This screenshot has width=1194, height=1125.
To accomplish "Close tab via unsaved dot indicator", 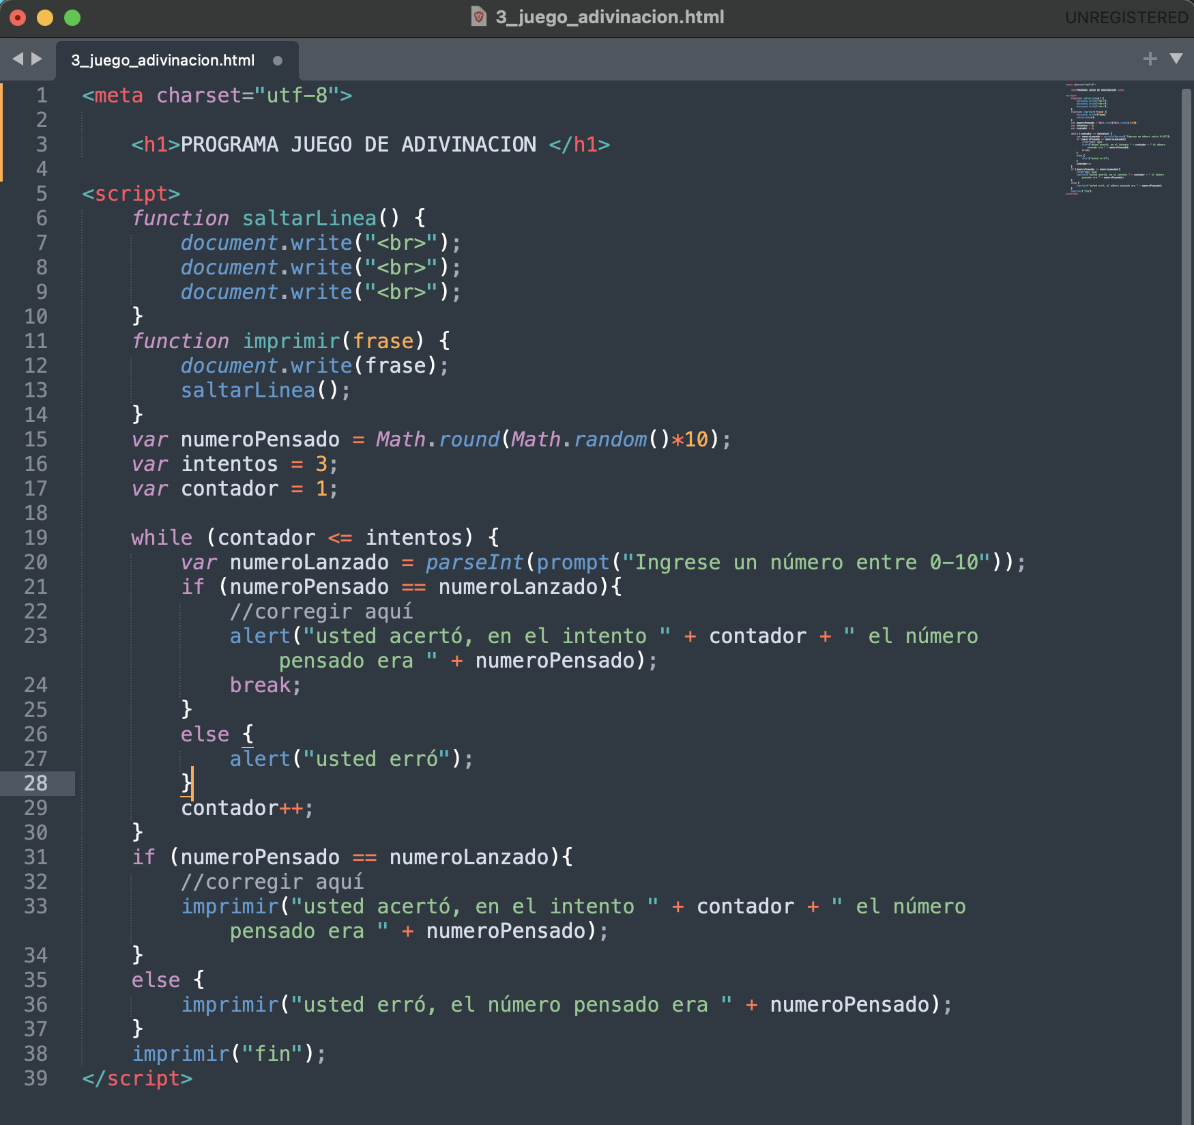I will (278, 61).
